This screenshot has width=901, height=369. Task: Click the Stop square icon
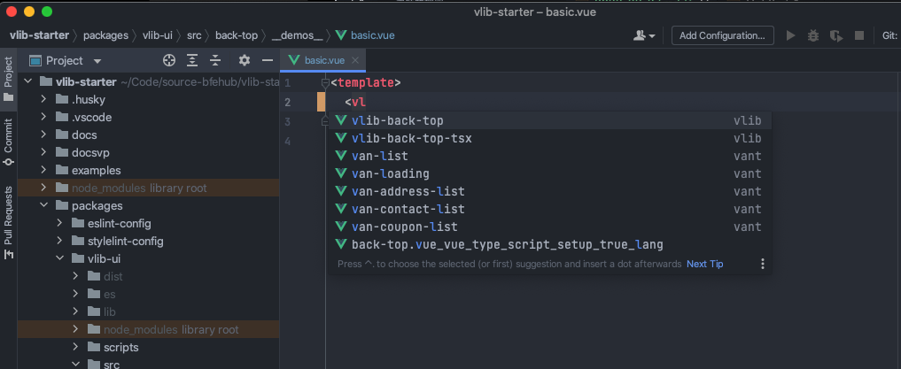tap(859, 35)
